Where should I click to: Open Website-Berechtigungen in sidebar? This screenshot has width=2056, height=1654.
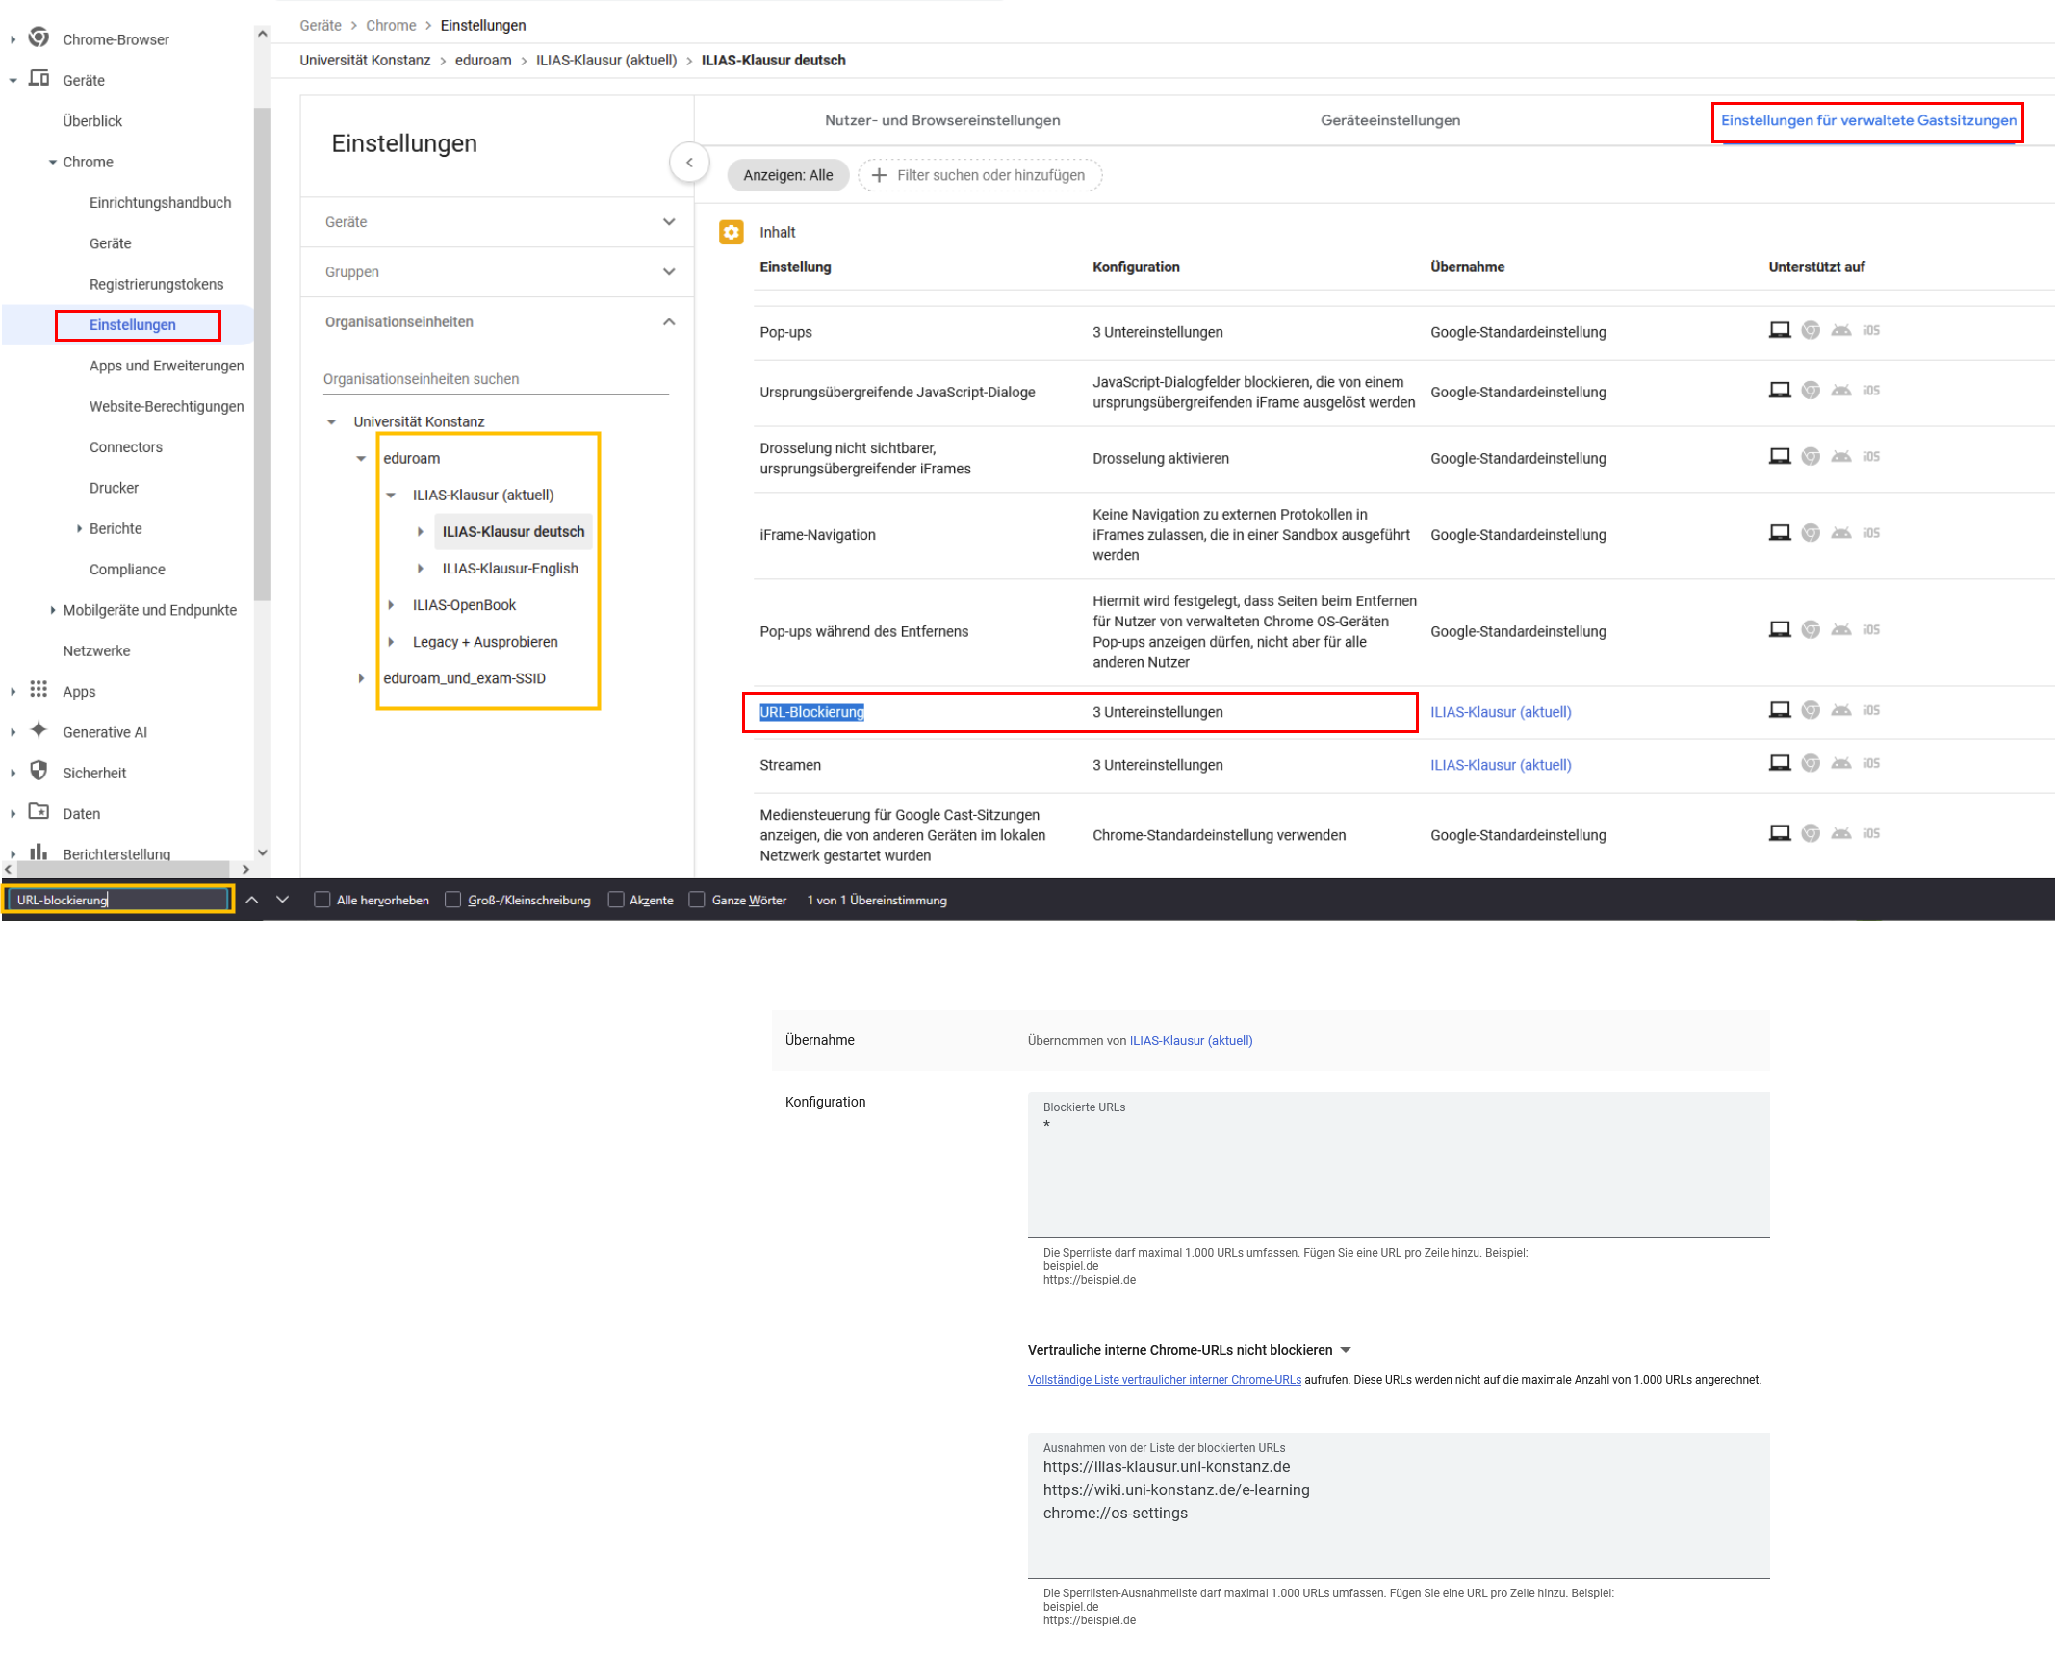[167, 406]
